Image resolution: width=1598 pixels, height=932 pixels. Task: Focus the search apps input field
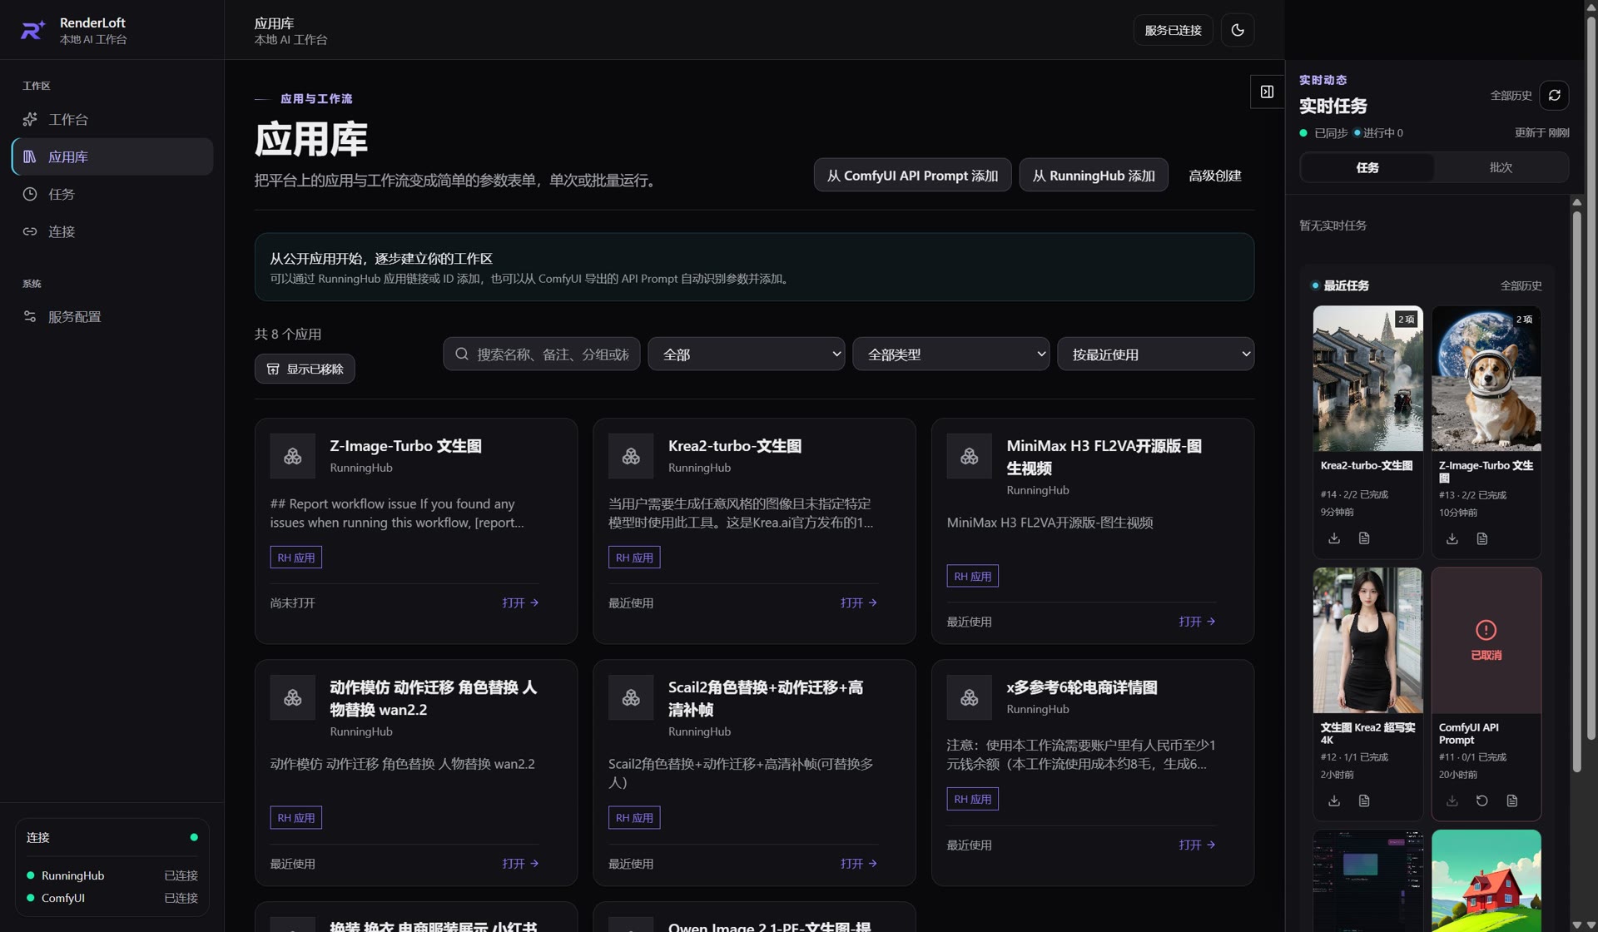[542, 354]
